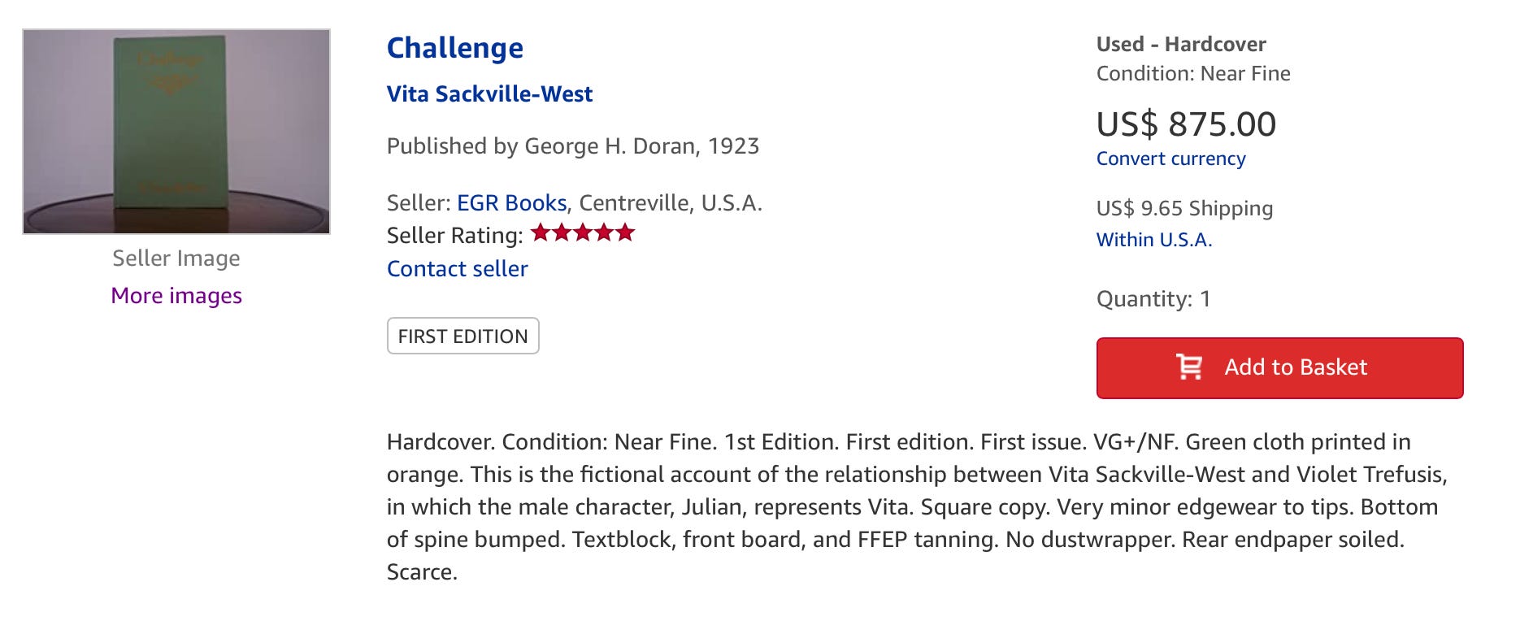The width and height of the screenshot is (1520, 621).
Task: Click the Published by George H. Doran line
Action: [x=573, y=146]
